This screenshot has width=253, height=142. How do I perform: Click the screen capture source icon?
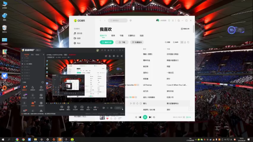pos(62,108)
